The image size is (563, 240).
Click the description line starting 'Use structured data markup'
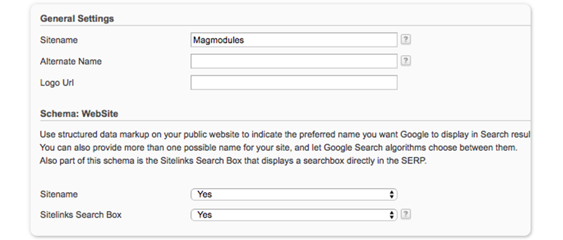tap(281, 135)
